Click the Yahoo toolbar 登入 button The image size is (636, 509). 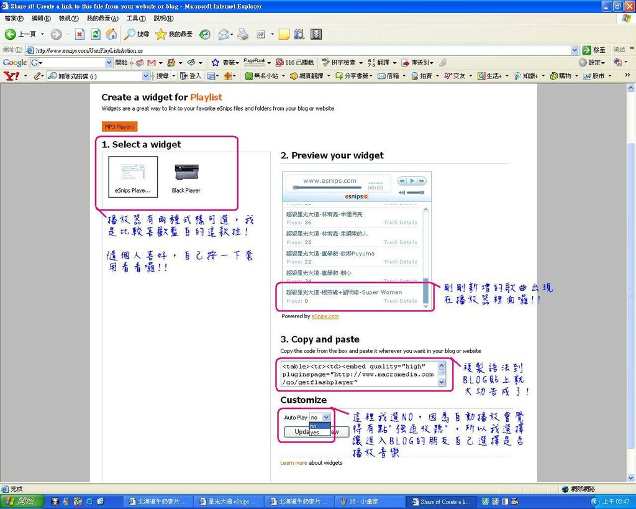coord(190,76)
